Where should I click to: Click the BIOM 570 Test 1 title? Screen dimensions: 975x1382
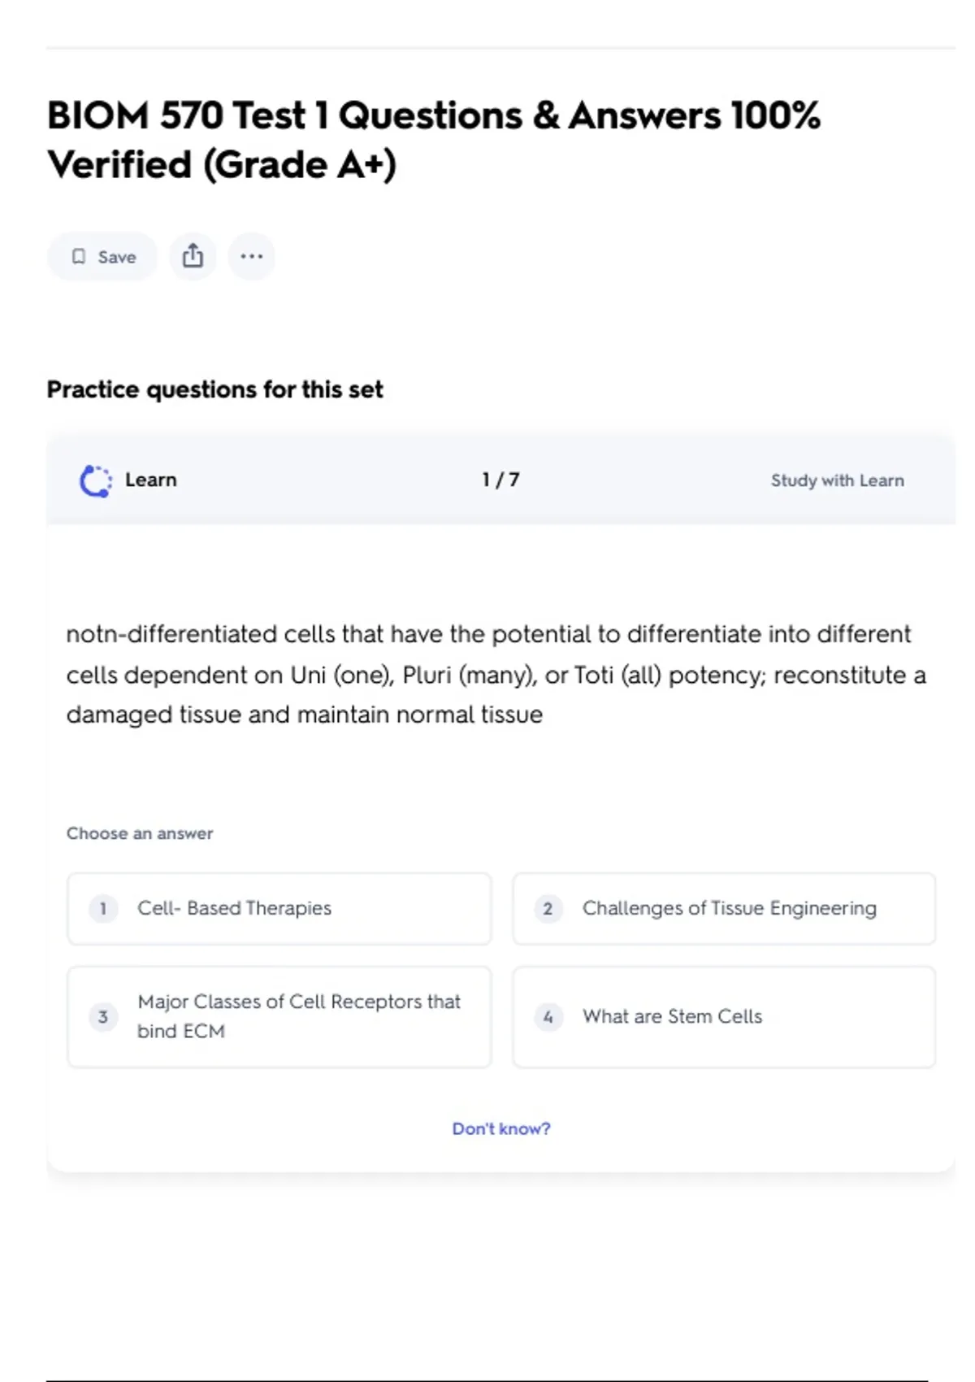pos(433,140)
